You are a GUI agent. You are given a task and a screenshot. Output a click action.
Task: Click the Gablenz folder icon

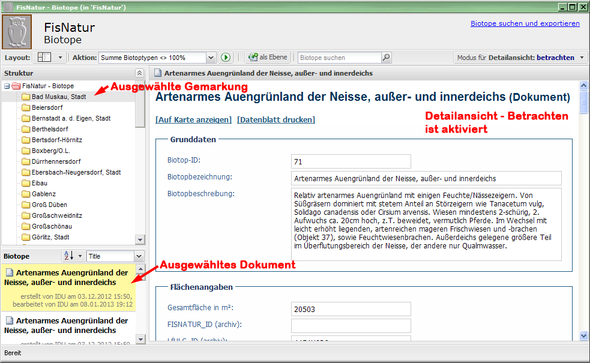25,194
